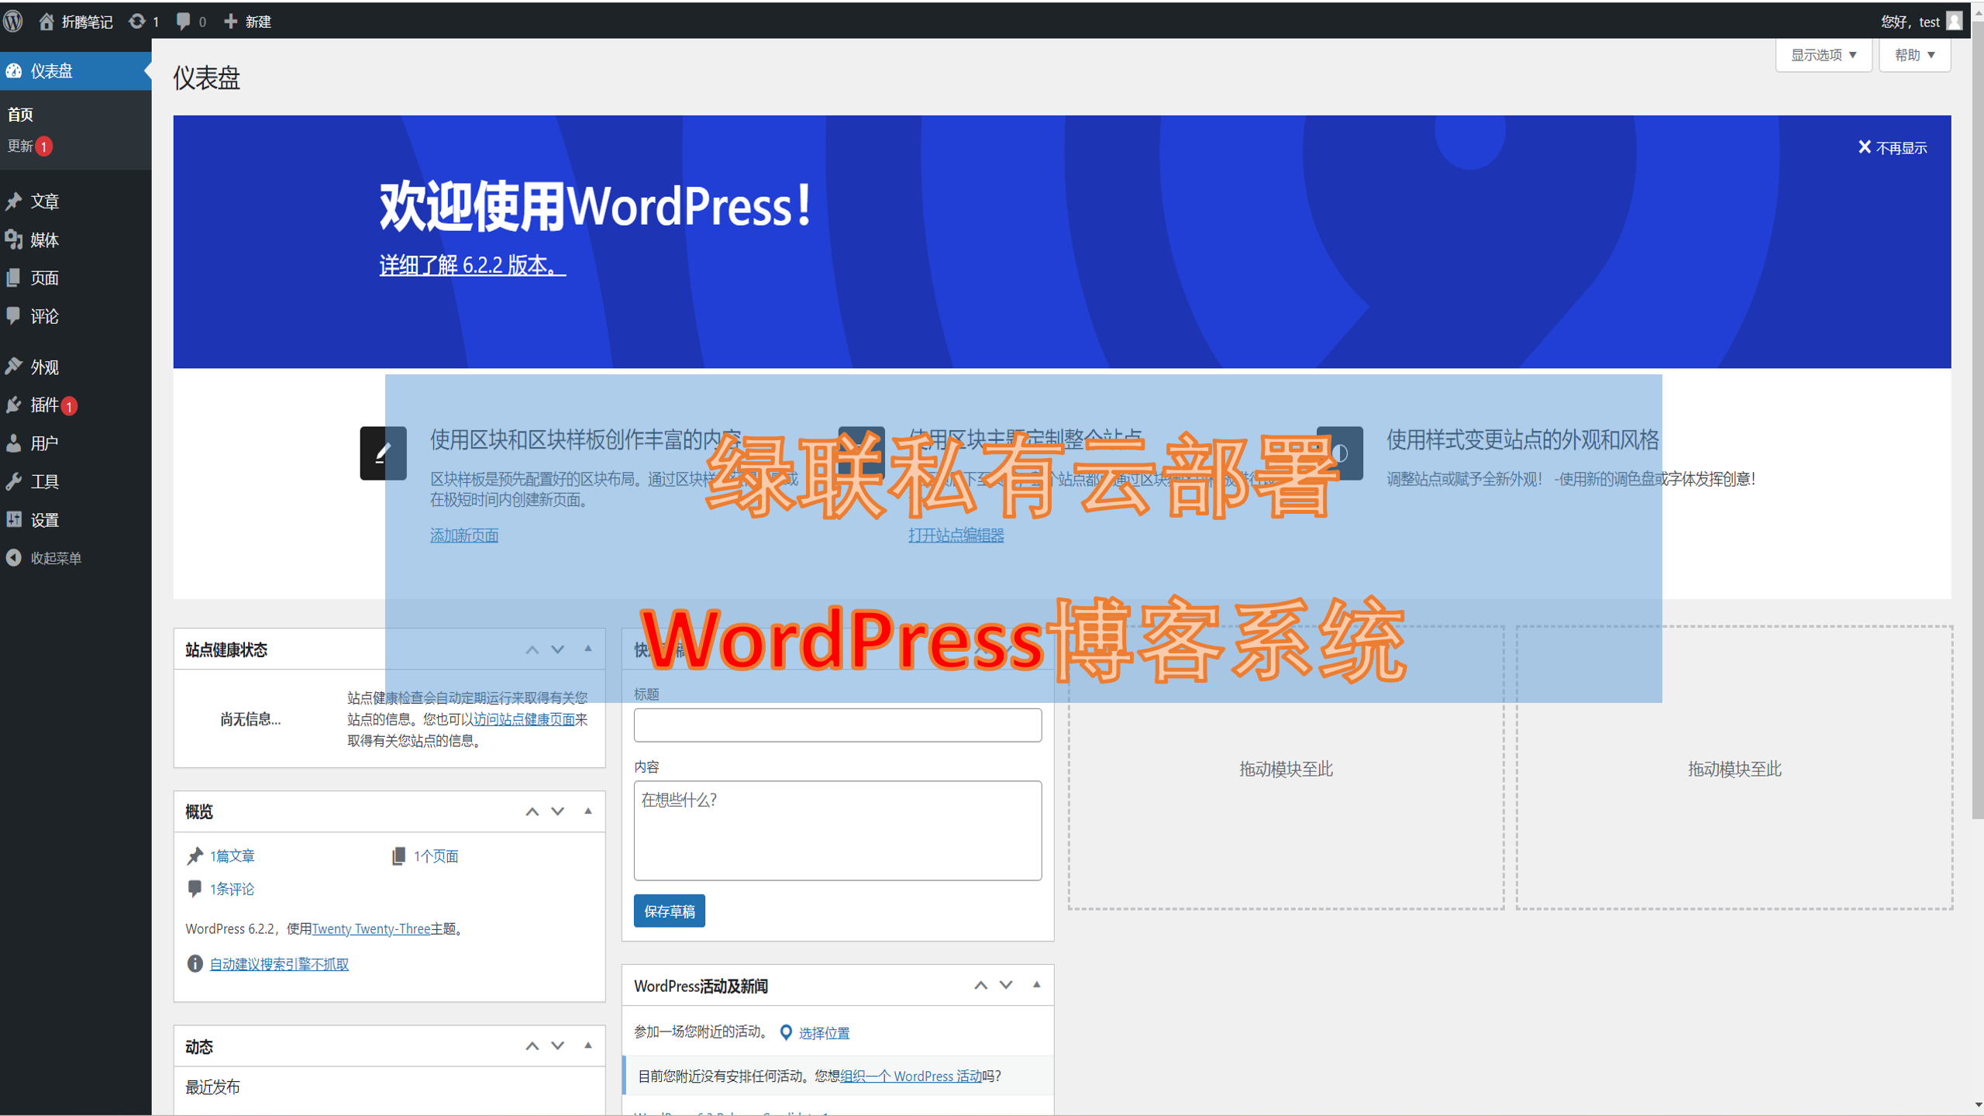This screenshot has width=1984, height=1116.
Task: Click the 1条评论 link
Action: 232,889
